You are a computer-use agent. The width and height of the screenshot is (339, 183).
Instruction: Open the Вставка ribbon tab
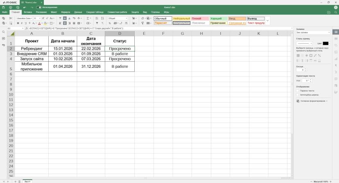pos(28,12)
